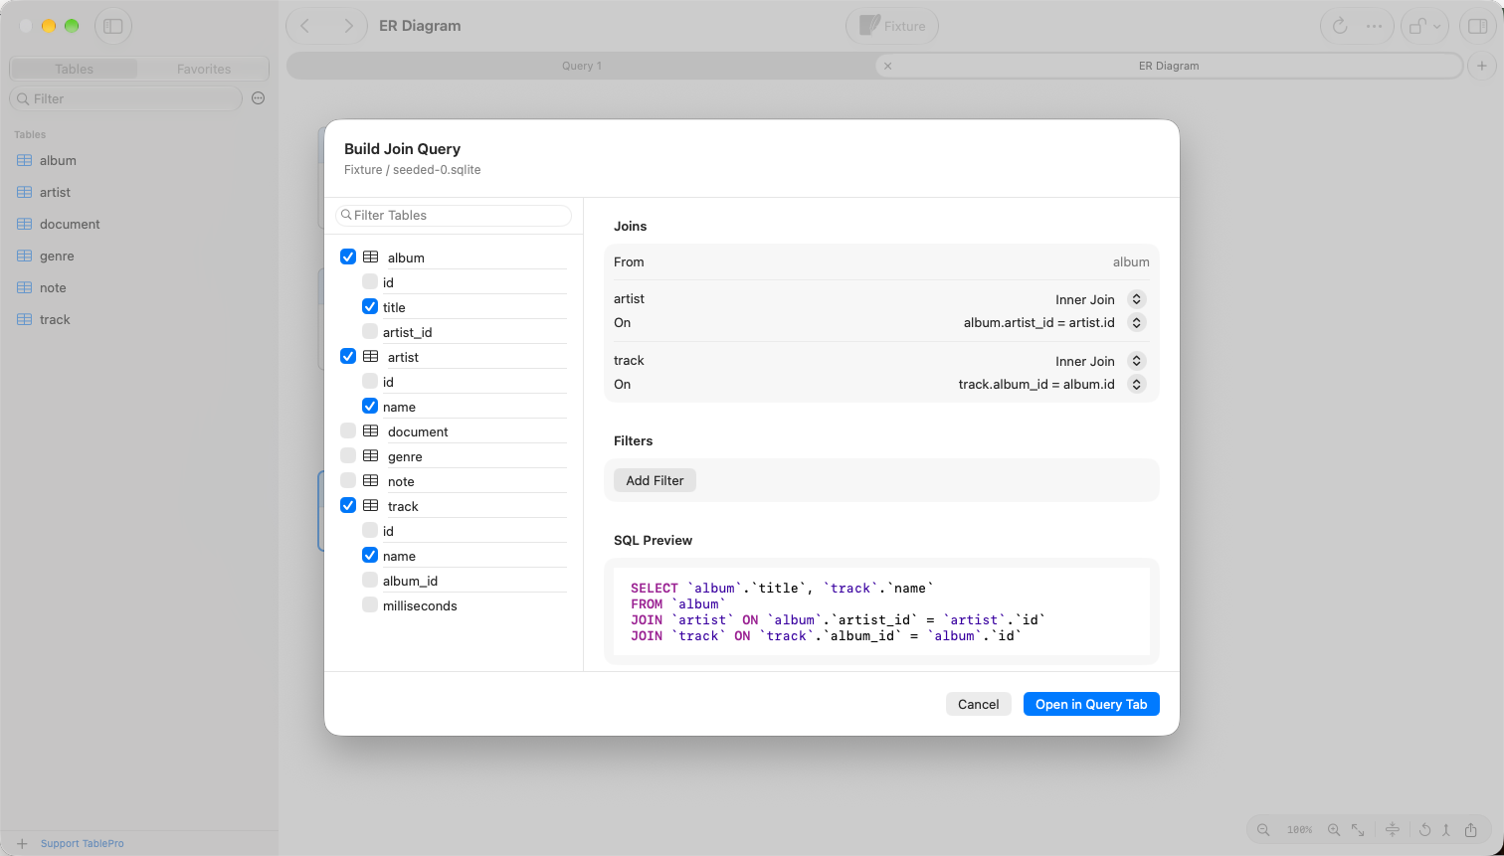Click the merge arrow icon in diagram bar
This screenshot has height=856, width=1504.
(x=1445, y=829)
